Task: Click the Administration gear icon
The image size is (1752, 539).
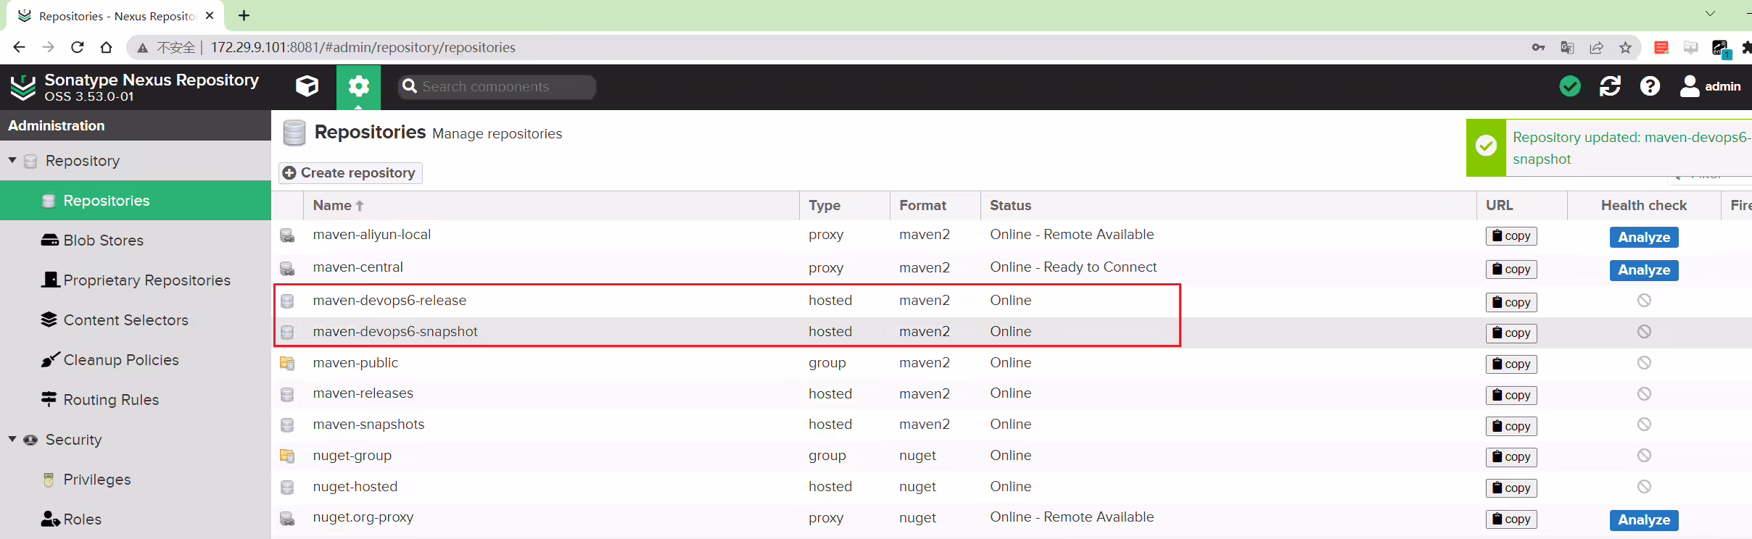Action: click(358, 87)
